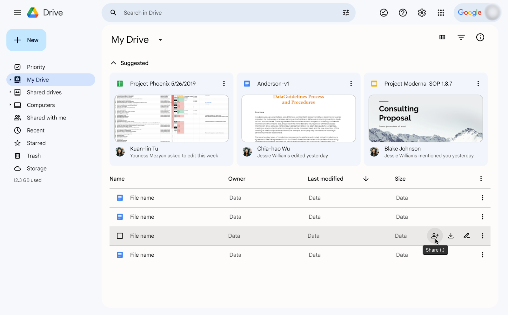This screenshot has width=508, height=315.
Task: Open the offline ready status checkmark icon
Action: point(384,13)
